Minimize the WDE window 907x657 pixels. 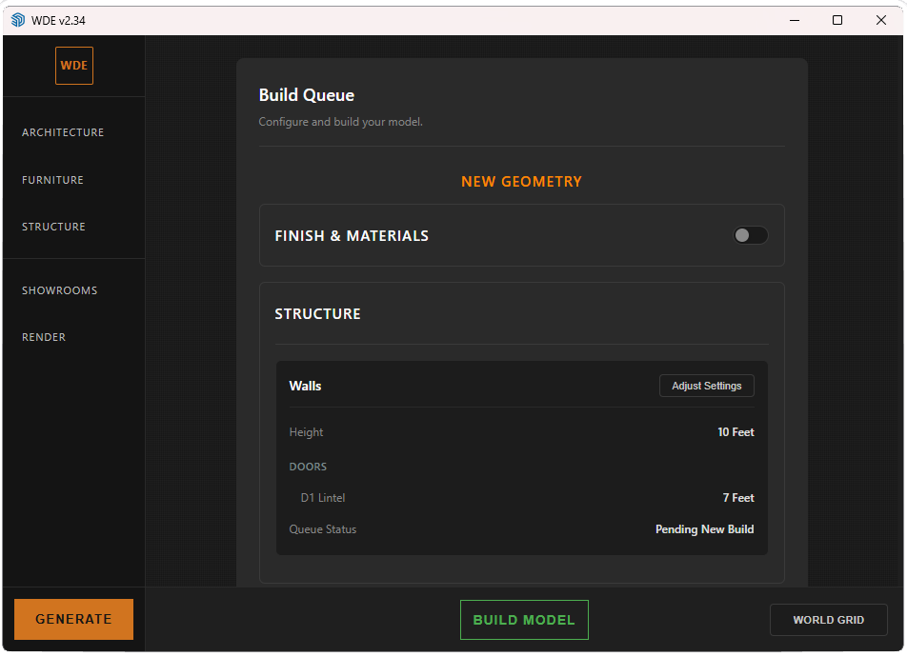coord(795,20)
